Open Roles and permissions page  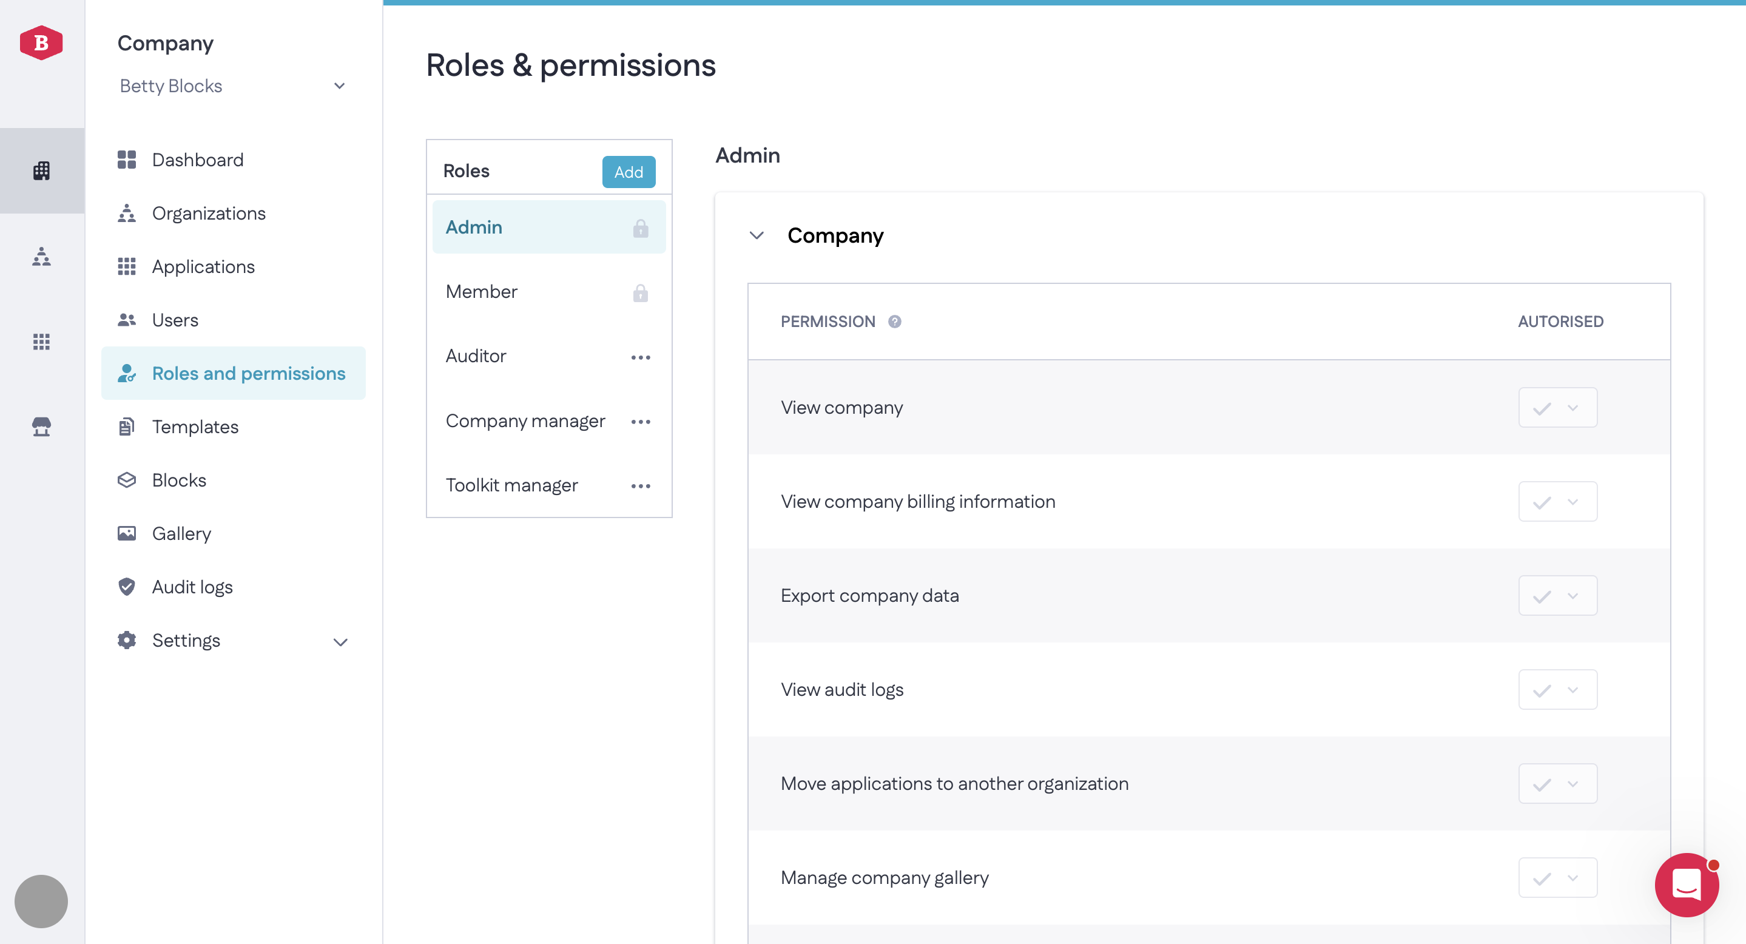(x=233, y=373)
